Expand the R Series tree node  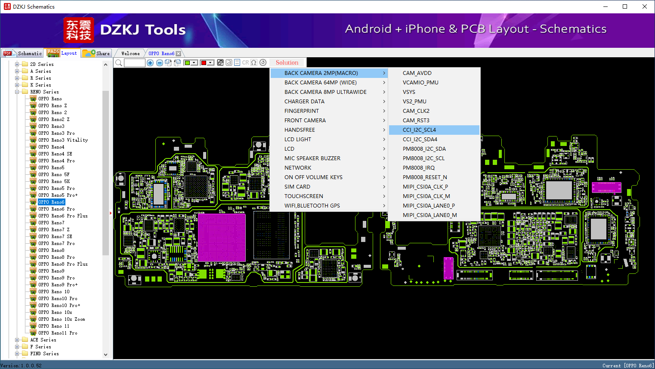pos(17,78)
